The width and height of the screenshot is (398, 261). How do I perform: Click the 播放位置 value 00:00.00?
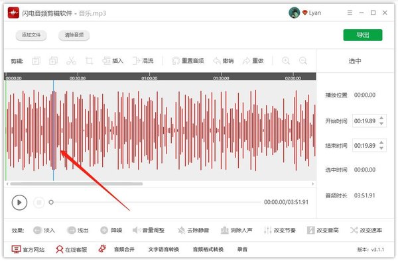coord(365,95)
